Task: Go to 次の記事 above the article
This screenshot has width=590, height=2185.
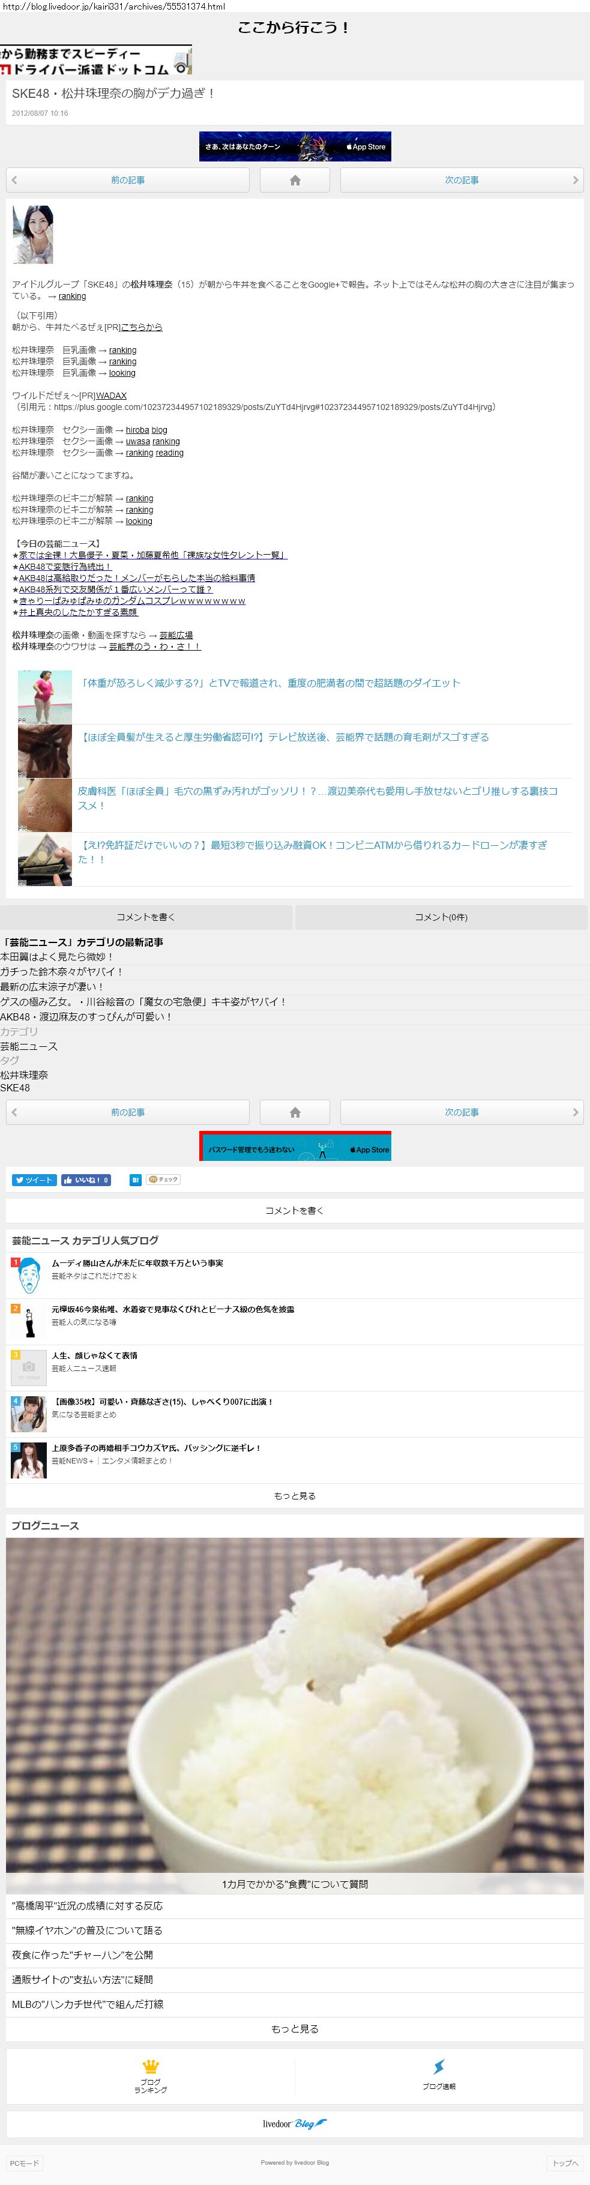Action: point(462,180)
